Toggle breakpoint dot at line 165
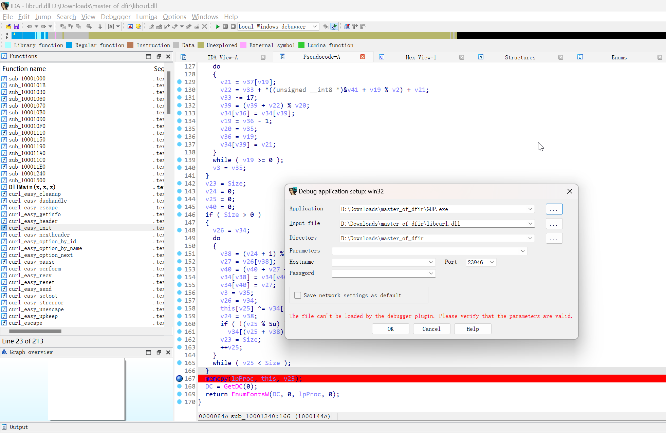 180,363
